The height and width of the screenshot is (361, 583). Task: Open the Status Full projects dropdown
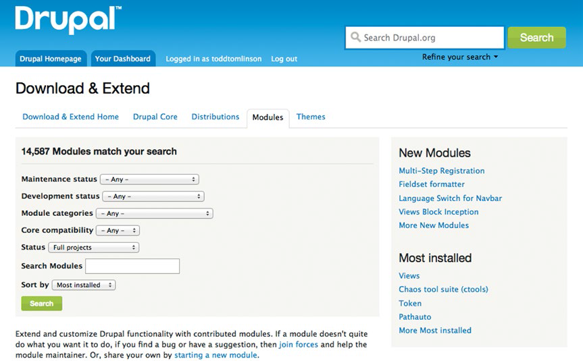pyautogui.click(x=94, y=248)
